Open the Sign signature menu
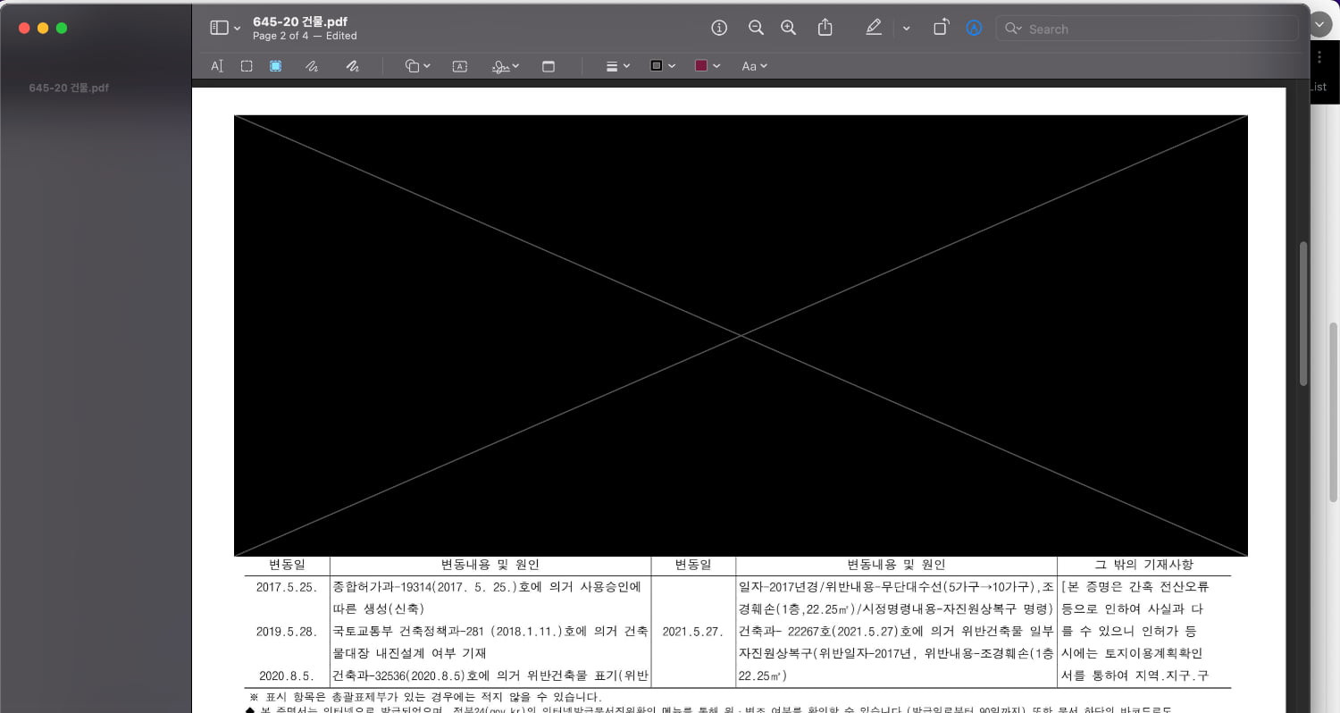Image resolution: width=1340 pixels, height=713 pixels. click(506, 66)
